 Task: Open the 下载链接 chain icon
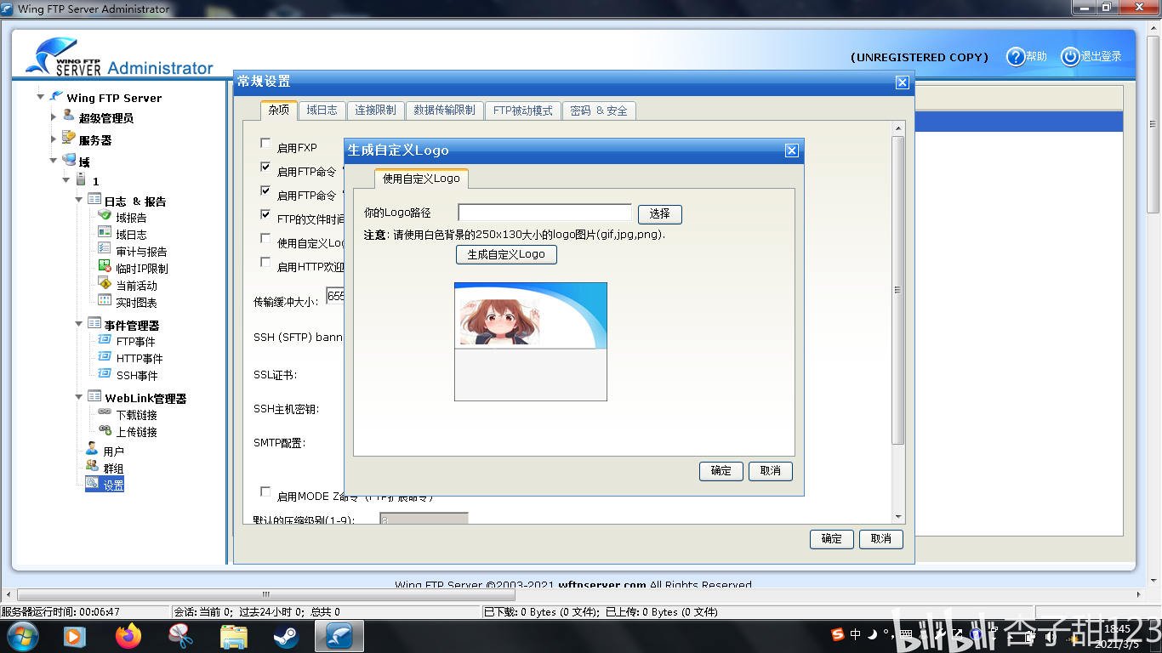pos(105,412)
